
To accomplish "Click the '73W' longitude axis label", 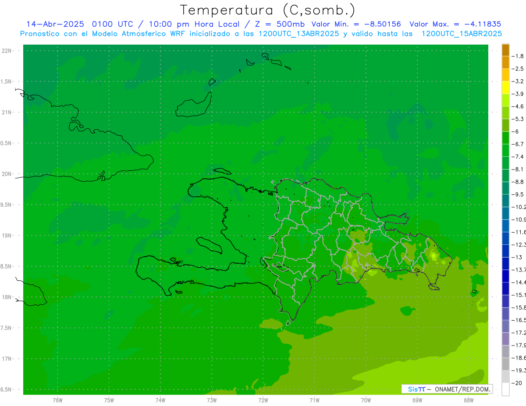I will point(212,400).
